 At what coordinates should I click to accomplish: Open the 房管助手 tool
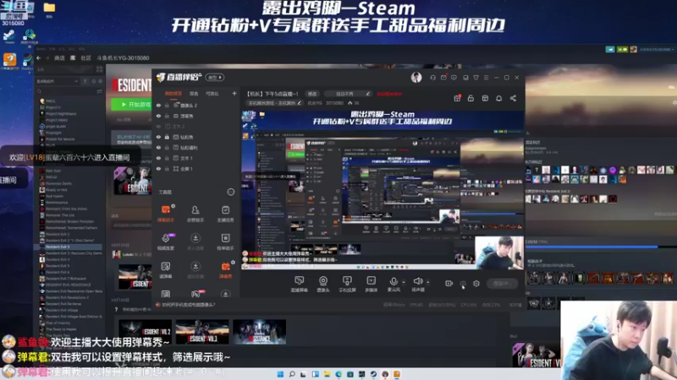tap(195, 214)
